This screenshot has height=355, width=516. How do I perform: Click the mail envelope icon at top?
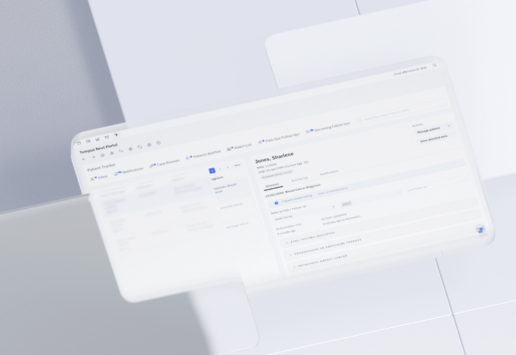106,137
